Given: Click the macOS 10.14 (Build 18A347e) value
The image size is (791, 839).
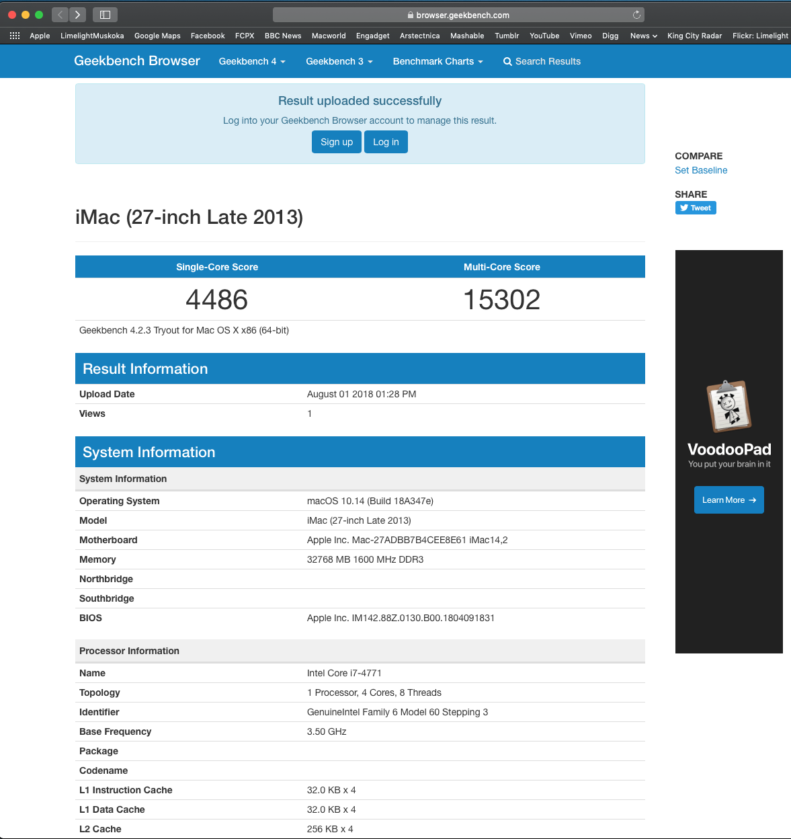Looking at the screenshot, I should point(370,501).
